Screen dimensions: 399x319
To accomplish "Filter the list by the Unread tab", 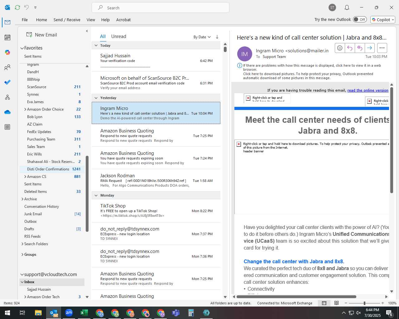I will 119,36.
